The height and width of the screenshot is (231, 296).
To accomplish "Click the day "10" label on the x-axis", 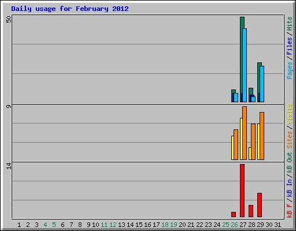I will pyautogui.click(x=95, y=225).
